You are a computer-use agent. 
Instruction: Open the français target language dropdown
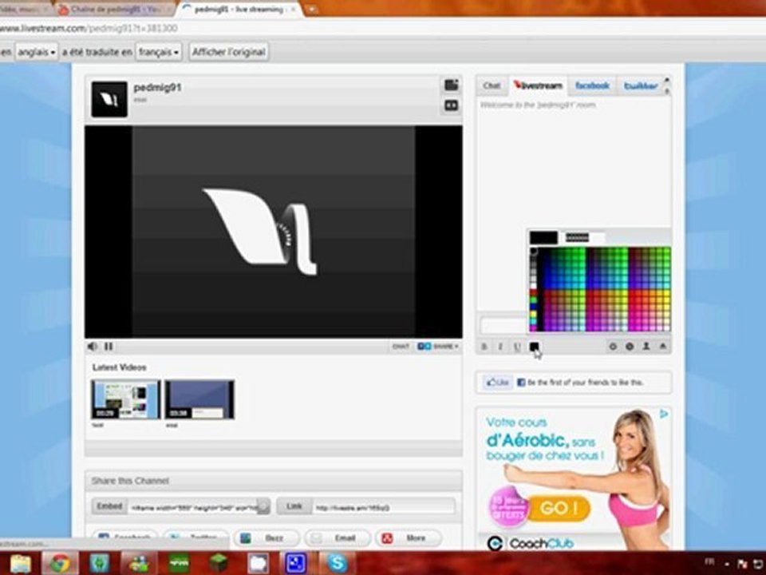pos(158,52)
